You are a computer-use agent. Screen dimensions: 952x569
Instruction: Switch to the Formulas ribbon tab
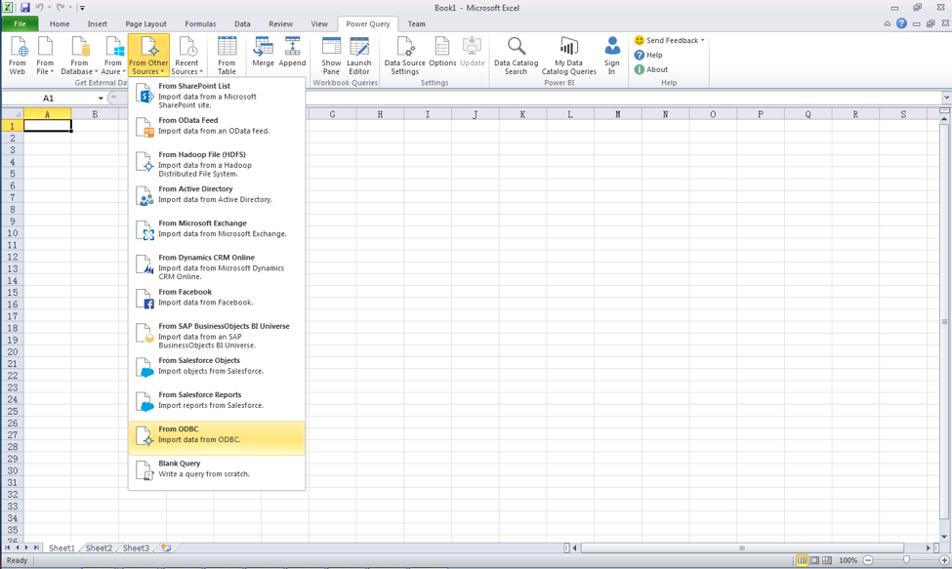pyautogui.click(x=200, y=23)
